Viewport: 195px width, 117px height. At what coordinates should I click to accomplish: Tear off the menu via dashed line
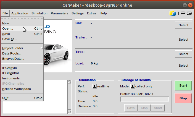click(x=22, y=19)
